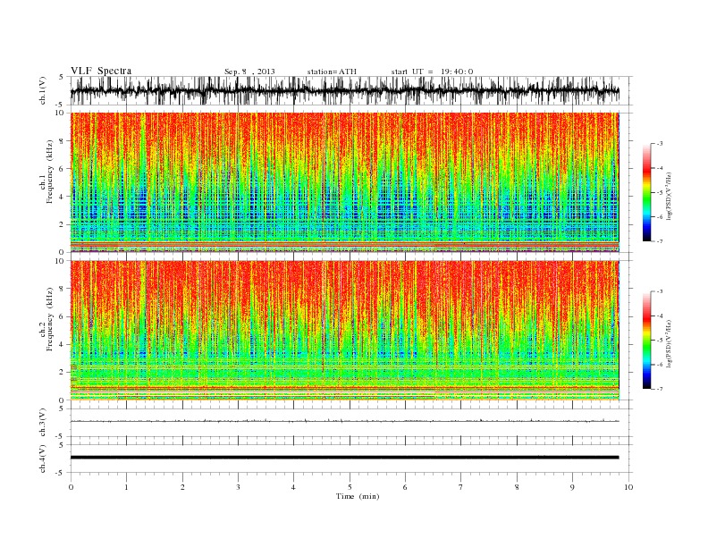Click the ch.4 thick black waveform trace
The height and width of the screenshot is (547, 708).
344,458
